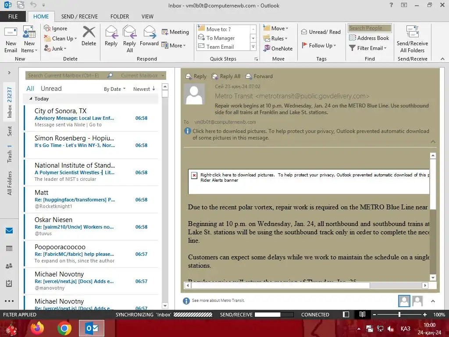
Task: Show Unread messages only
Action: [x=51, y=89]
